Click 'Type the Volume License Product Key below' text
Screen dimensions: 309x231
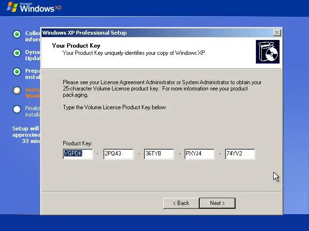(115, 107)
